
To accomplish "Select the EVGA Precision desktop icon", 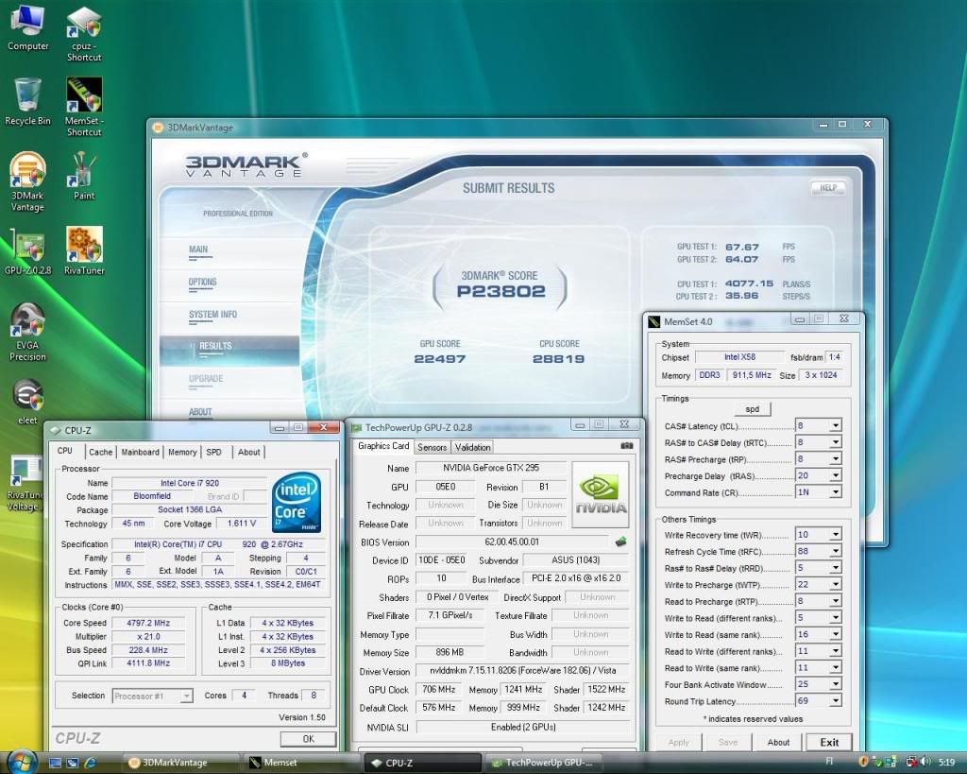I will 27,332.
